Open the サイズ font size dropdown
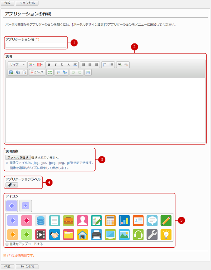 point(17,65)
